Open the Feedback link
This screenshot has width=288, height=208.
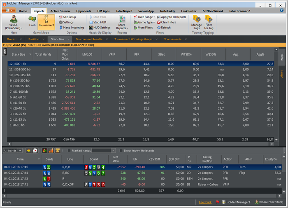coord(205,202)
